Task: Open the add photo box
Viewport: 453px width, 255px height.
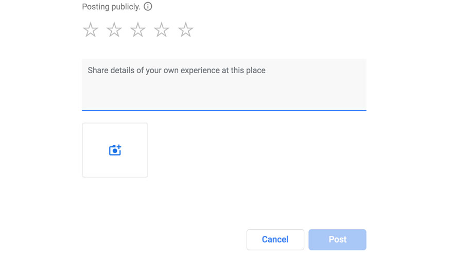Action: pos(115,150)
